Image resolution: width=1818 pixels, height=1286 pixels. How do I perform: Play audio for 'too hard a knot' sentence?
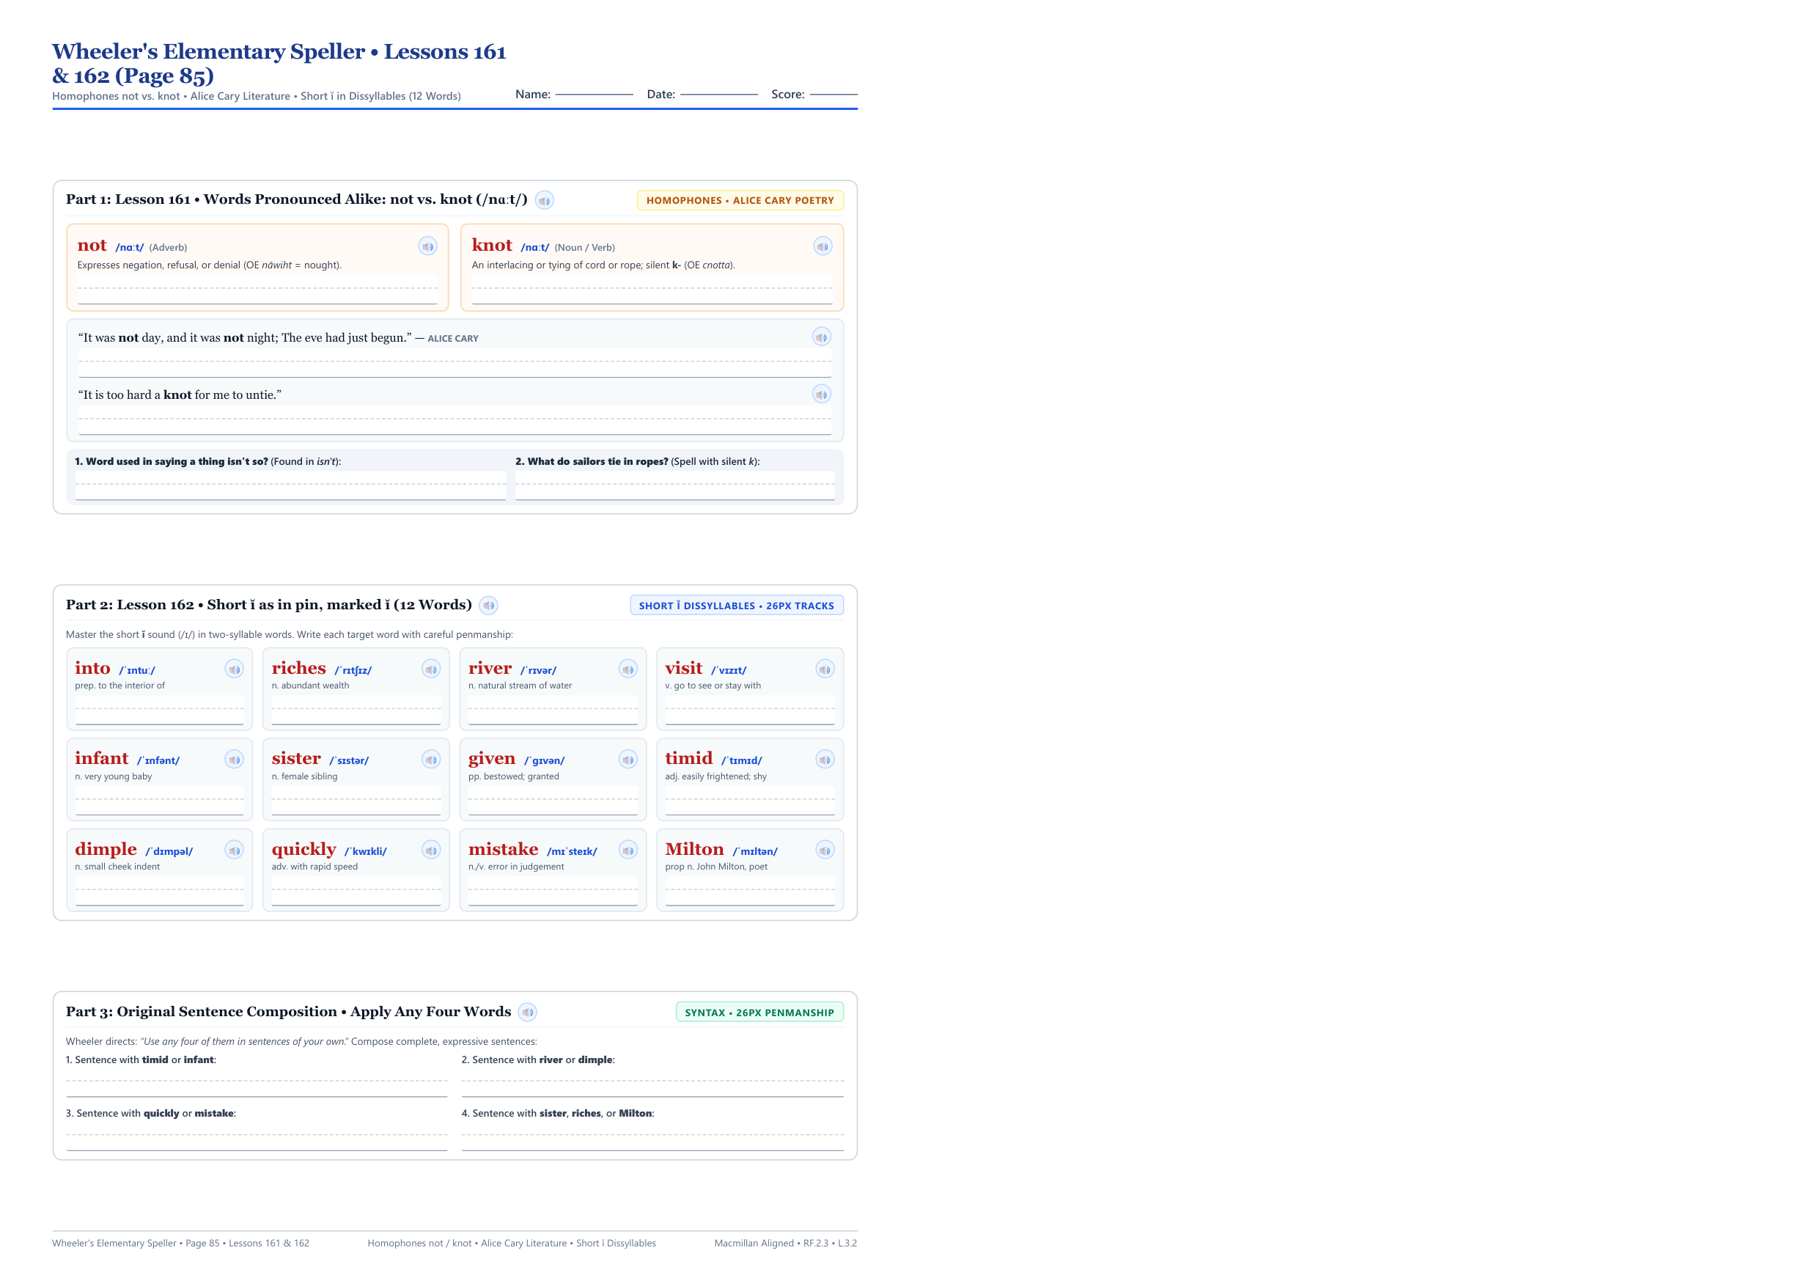822,394
